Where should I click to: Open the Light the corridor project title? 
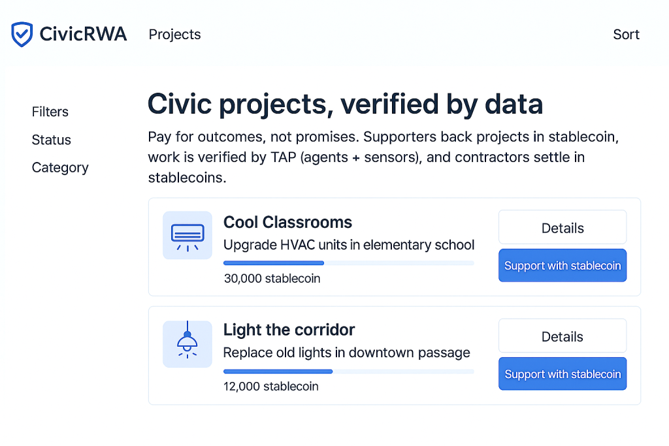coord(289,330)
